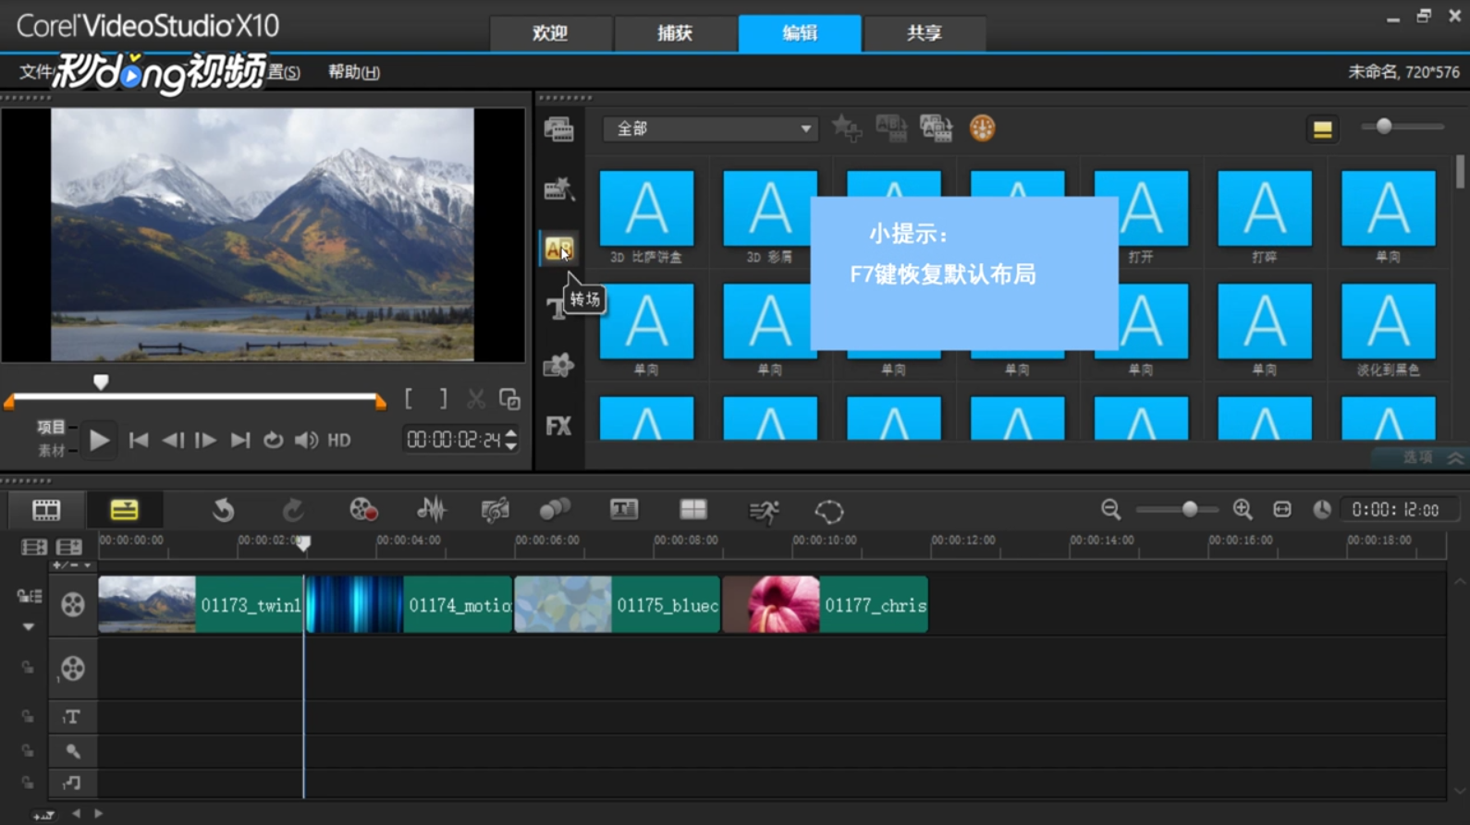Open the Instant Project panel icon
Viewport: 1470px width, 825px height.
[x=558, y=188]
